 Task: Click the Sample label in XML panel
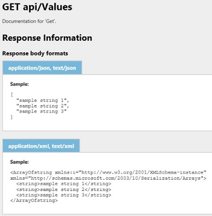(19, 162)
